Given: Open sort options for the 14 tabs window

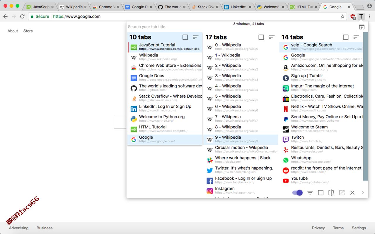Looking at the screenshot, I should 356,37.
